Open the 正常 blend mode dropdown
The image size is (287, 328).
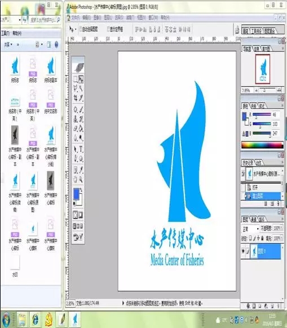251,229
